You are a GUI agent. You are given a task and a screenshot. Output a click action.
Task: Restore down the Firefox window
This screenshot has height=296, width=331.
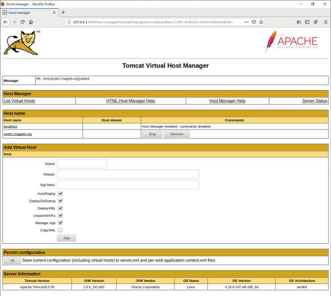point(313,4)
